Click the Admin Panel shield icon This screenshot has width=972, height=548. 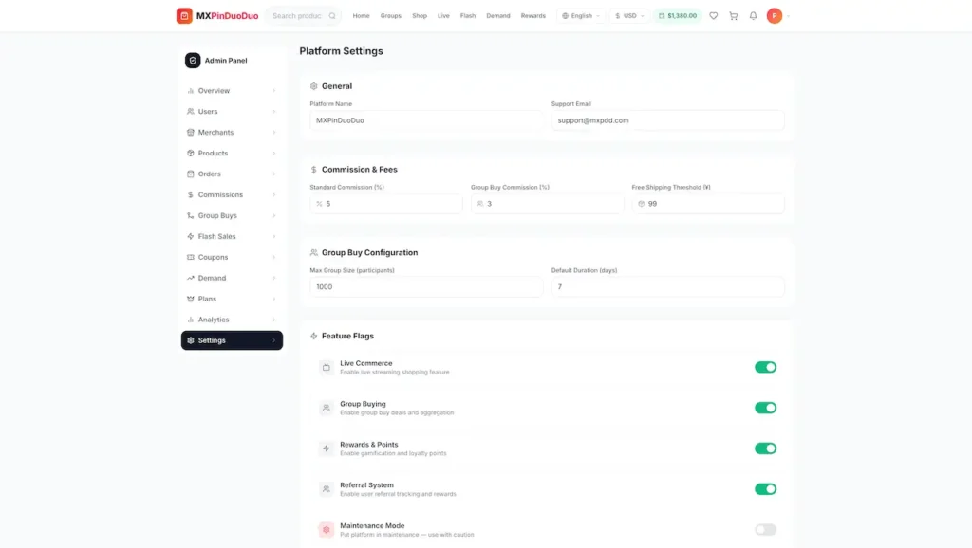193,60
